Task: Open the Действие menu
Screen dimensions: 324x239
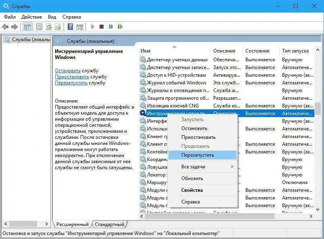Action: (x=31, y=17)
